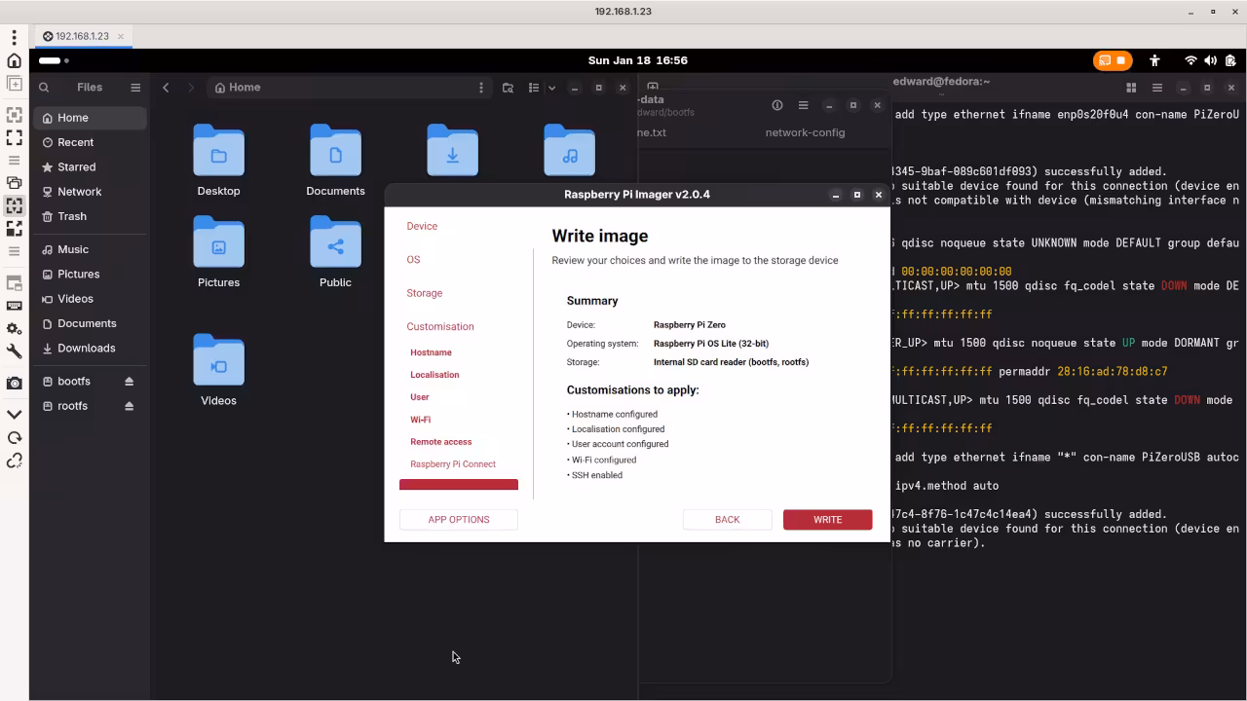1247x701 pixels.
Task: Open the terminal window hamburger menu
Action: pos(1157,87)
